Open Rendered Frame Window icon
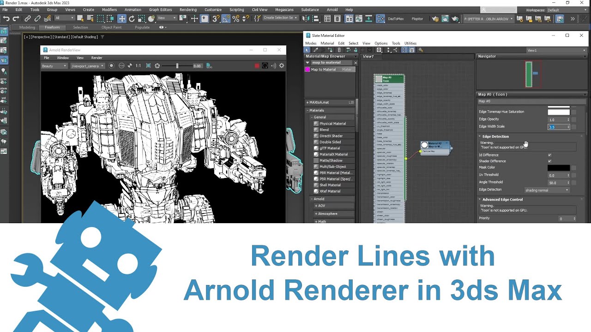 pos(445,18)
